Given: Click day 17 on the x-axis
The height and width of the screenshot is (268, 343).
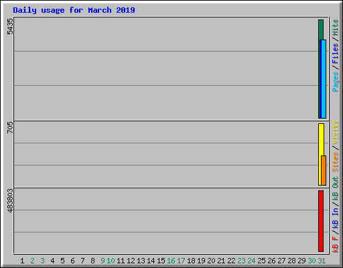Looking at the screenshot, I should click(x=181, y=261).
